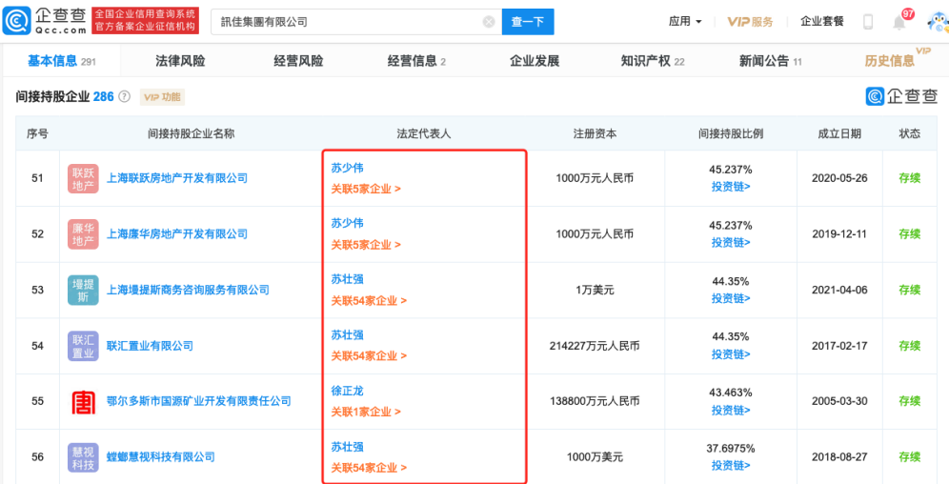
Task: Click the 286 indirect holdings count
Action: coord(104,97)
